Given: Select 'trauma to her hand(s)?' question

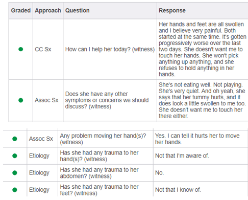Looking at the screenshot, I should 99,156.
